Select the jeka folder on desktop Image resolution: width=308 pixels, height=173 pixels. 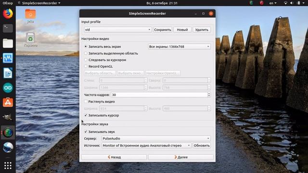pos(30,16)
